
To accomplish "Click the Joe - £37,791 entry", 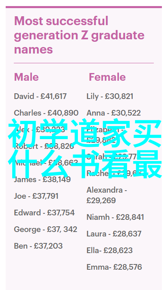I will (36, 196).
